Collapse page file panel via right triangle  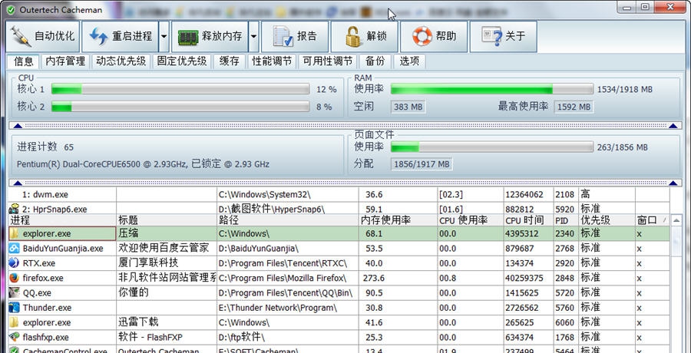[x=673, y=183]
